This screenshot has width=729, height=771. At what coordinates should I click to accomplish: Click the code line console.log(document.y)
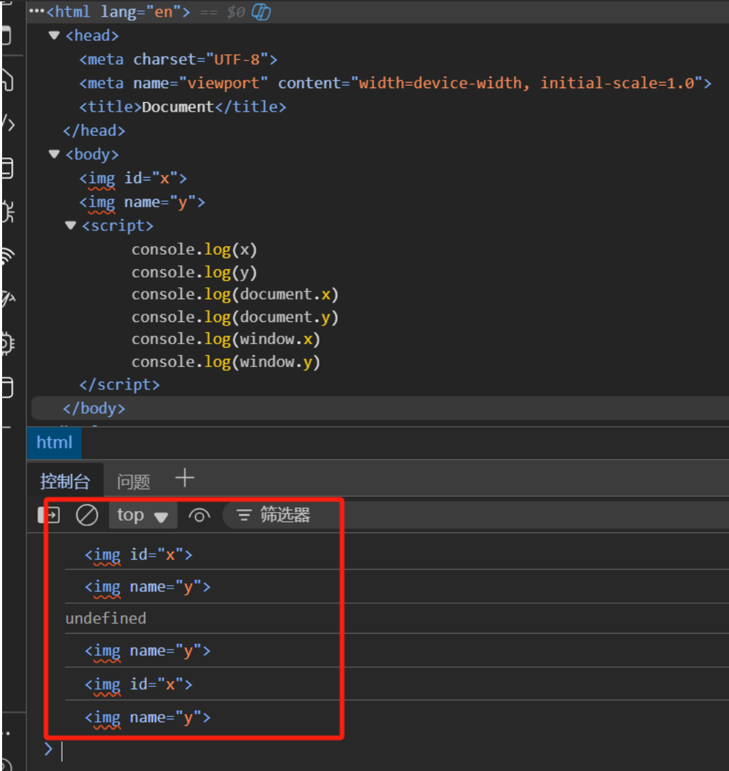(235, 317)
